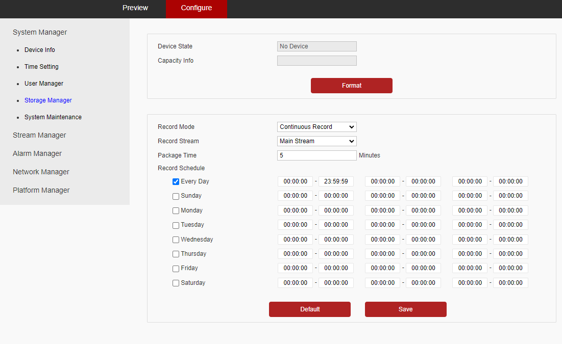Open the Configure tab
Screen dimensions: 562x344
pos(197,9)
